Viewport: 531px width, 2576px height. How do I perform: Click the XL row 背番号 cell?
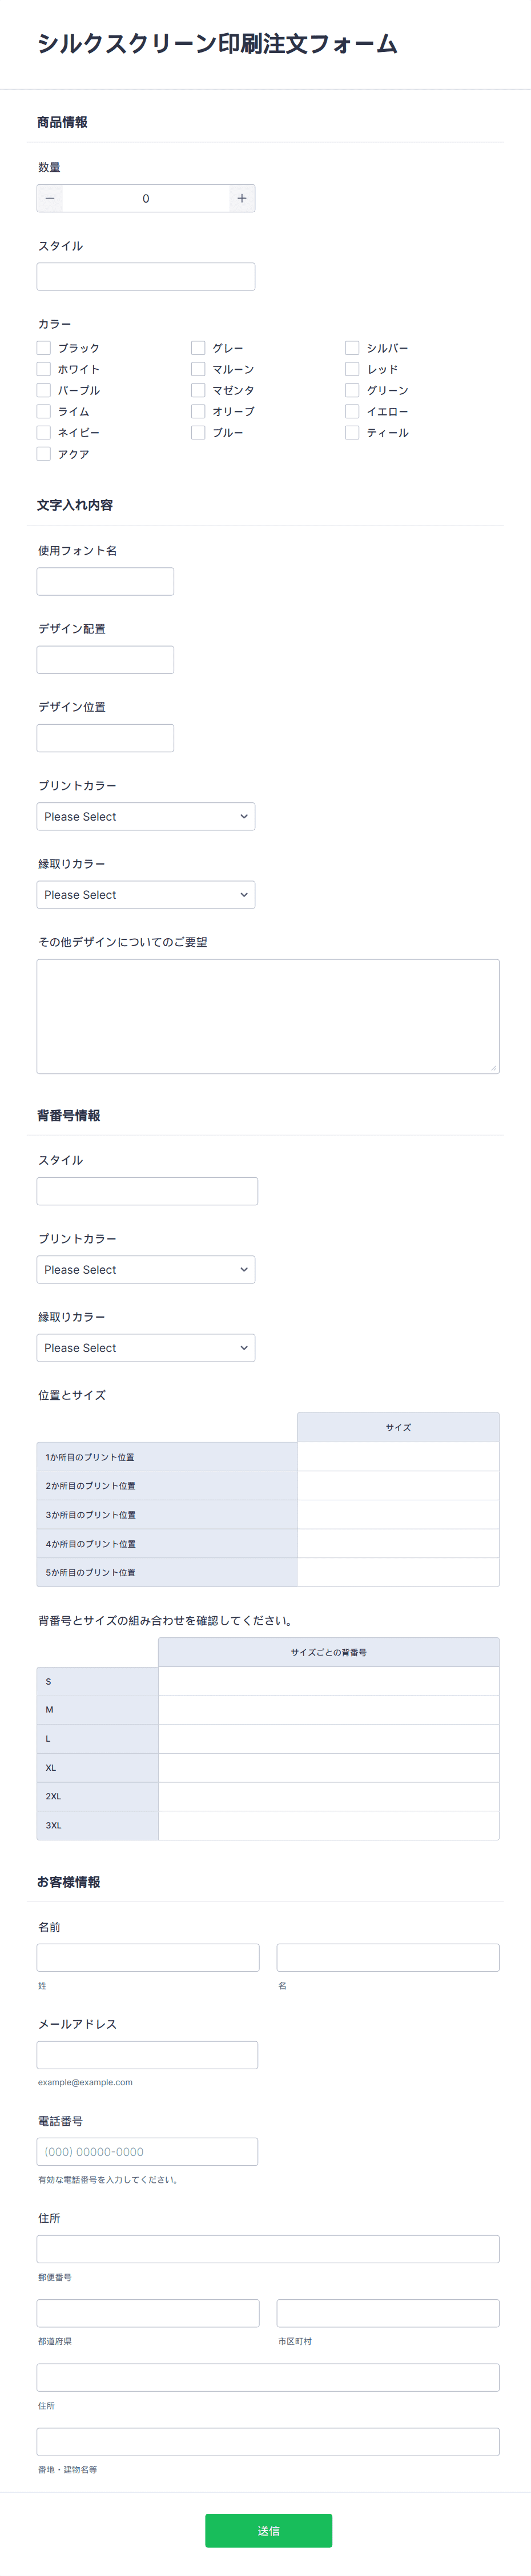[328, 1767]
